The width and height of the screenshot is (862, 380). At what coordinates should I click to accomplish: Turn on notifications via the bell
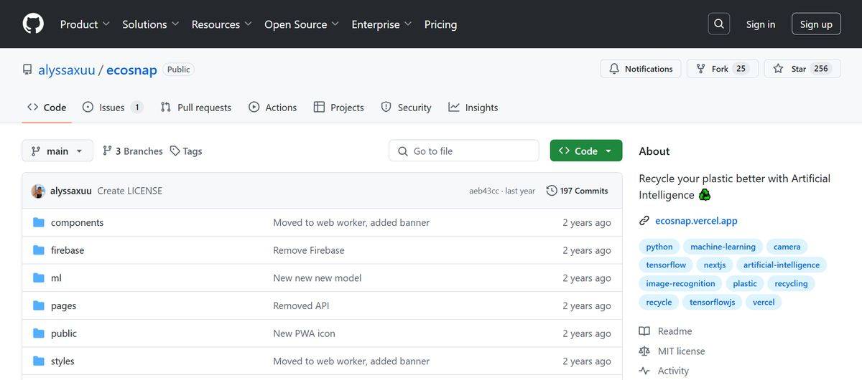pyautogui.click(x=641, y=69)
